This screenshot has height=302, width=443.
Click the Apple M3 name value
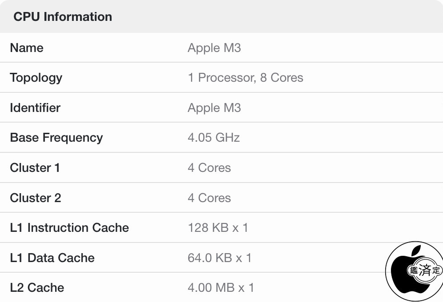tap(214, 48)
